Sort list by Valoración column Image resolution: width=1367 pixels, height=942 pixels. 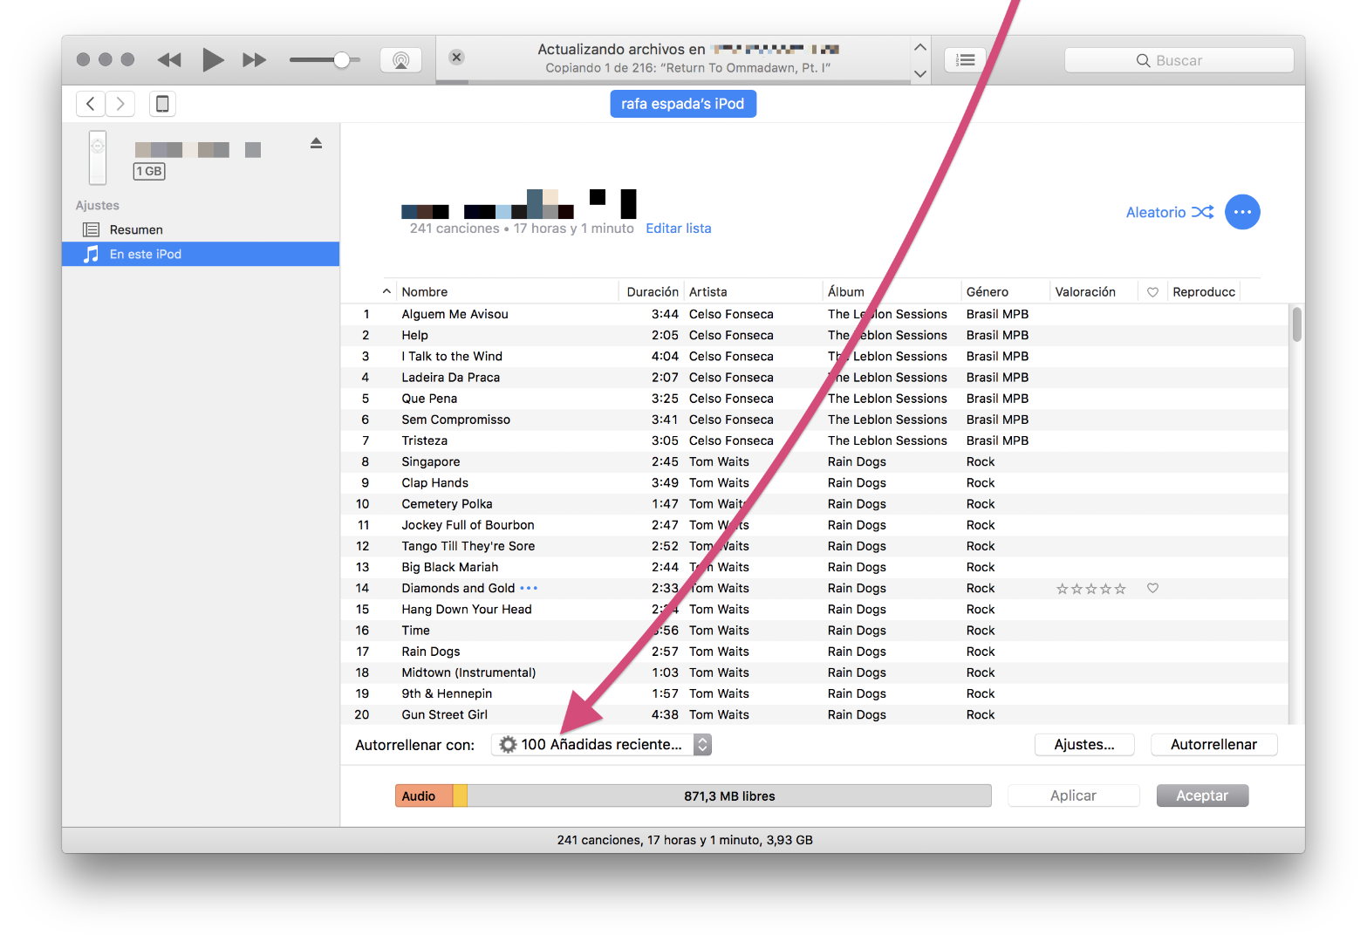1094,292
